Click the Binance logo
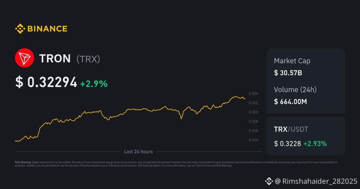This screenshot has width=360, height=189. pyautogui.click(x=41, y=29)
